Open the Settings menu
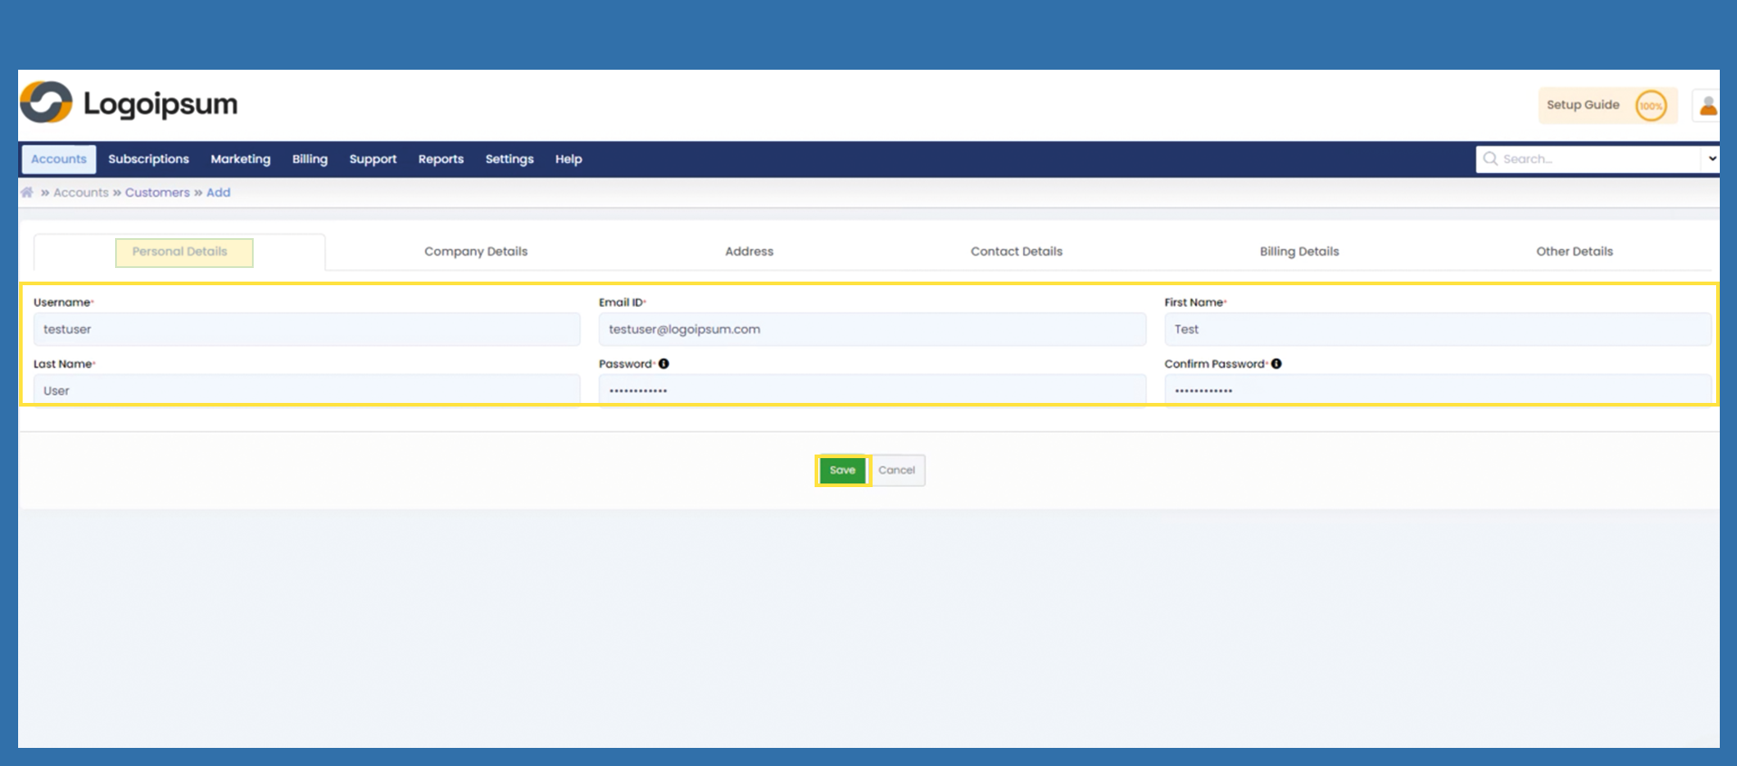Viewport: 1737px width, 766px height. tap(509, 158)
